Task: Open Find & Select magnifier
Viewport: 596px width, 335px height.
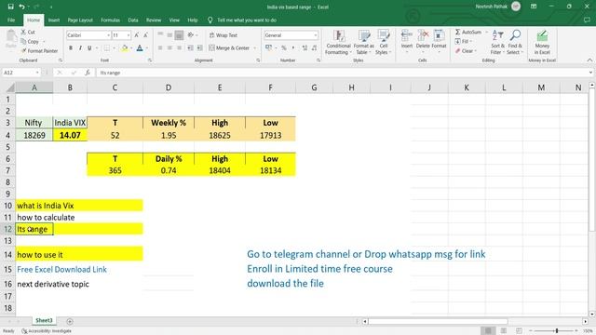Action: click(x=515, y=43)
